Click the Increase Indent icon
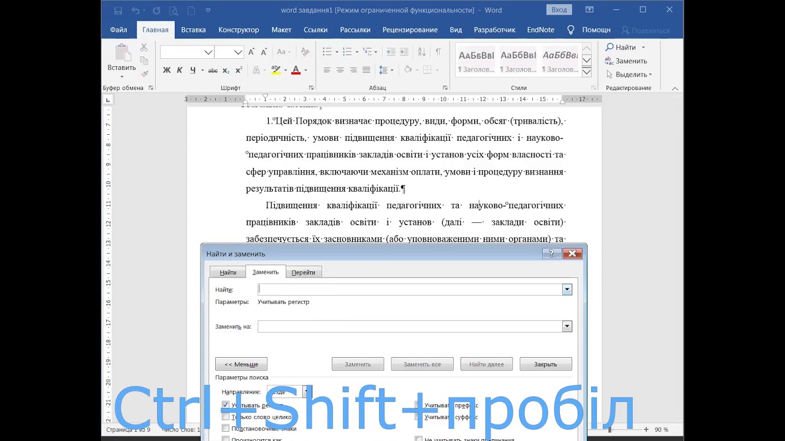 point(404,52)
